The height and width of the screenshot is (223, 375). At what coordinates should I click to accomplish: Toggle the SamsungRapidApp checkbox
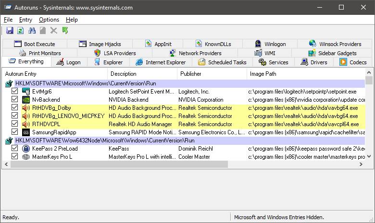point(14,132)
